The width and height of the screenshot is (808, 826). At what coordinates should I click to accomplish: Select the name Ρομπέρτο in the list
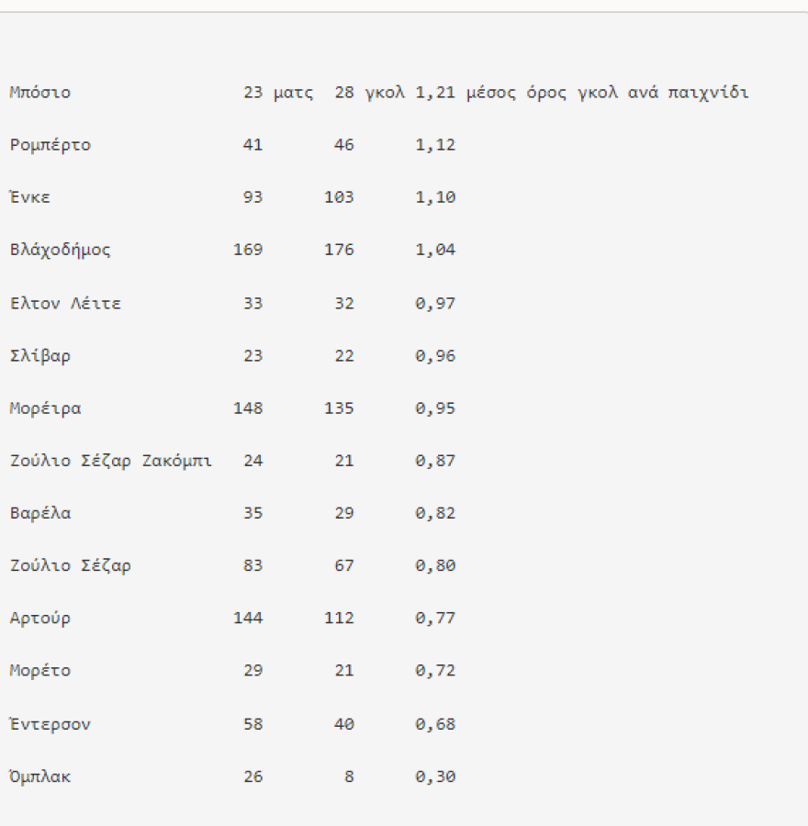(x=50, y=145)
